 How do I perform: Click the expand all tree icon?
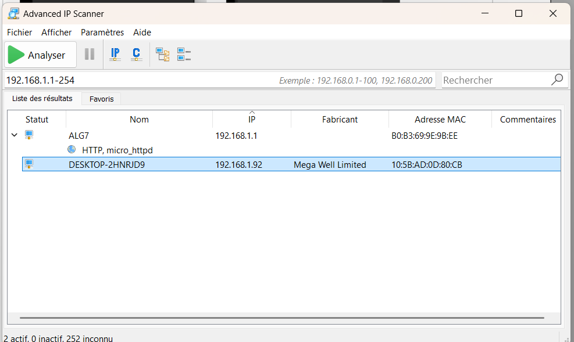point(163,55)
